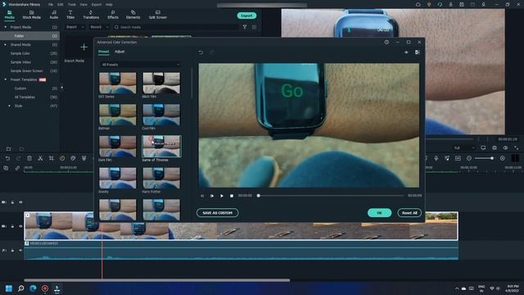This screenshot has height=295, width=524.
Task: Click the add new folder icon
Action: 9,149
